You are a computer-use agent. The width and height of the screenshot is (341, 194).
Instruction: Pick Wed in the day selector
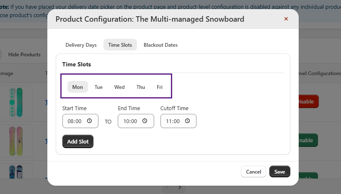119,87
